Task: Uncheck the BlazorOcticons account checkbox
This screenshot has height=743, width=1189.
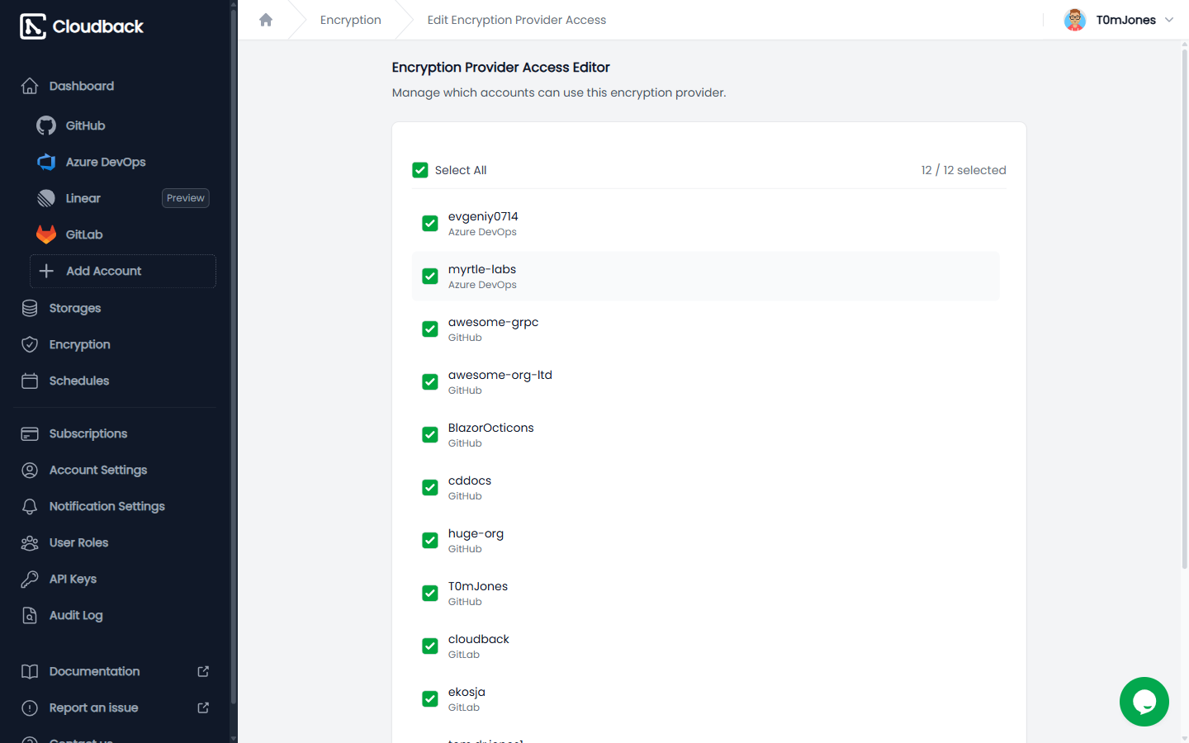Action: pyautogui.click(x=430, y=434)
